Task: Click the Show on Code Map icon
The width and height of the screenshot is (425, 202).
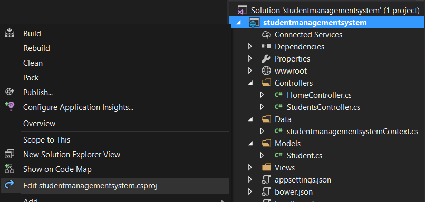Action: pos(9,169)
